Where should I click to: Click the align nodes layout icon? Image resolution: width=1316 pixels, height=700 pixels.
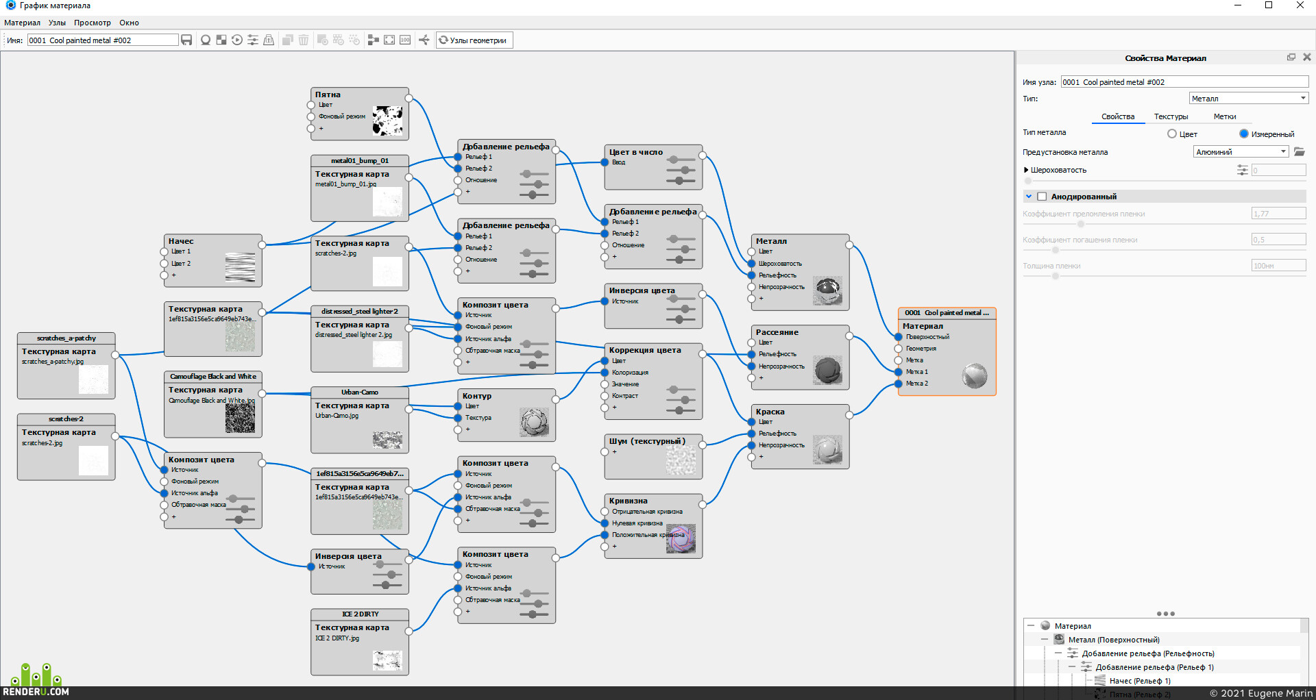click(373, 40)
